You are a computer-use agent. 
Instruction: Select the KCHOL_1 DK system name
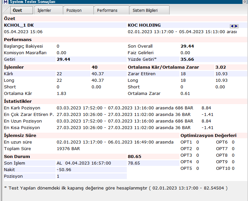pyautogui.click(x=19, y=25)
